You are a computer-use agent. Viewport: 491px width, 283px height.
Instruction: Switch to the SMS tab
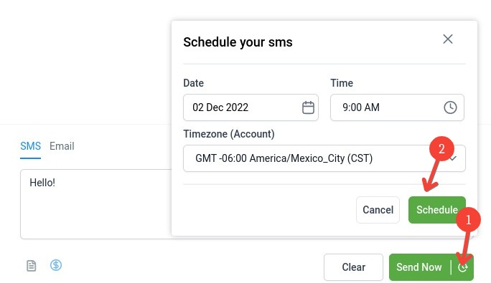pos(30,146)
